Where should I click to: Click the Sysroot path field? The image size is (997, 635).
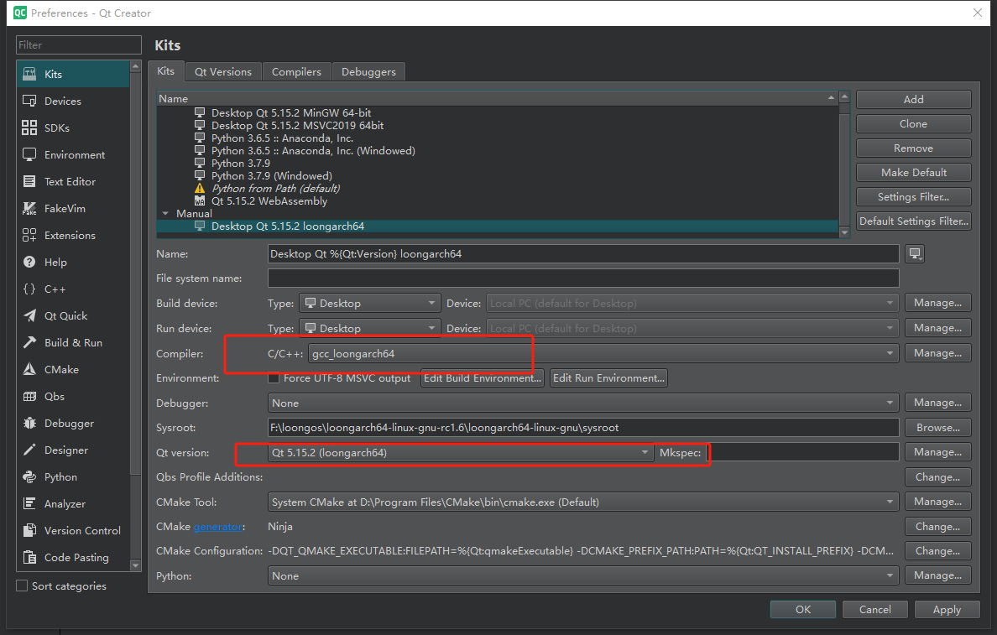tap(583, 428)
